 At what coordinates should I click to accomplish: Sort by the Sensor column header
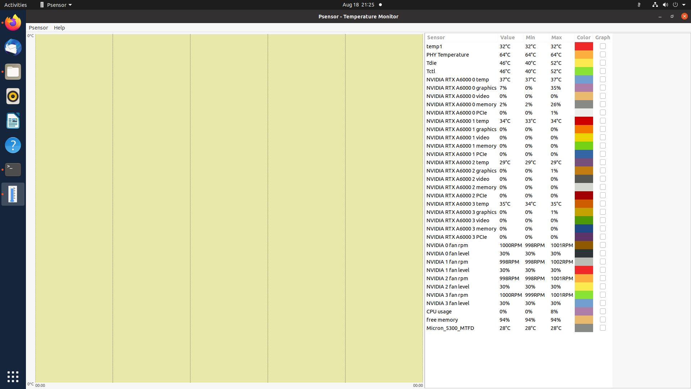(461, 37)
